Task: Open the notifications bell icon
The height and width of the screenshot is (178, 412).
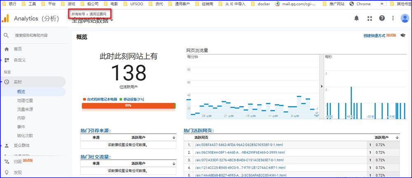Action: coord(356,18)
